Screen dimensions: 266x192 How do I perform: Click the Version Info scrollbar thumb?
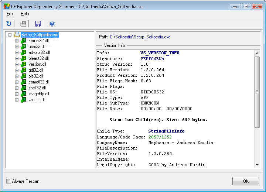257,92
